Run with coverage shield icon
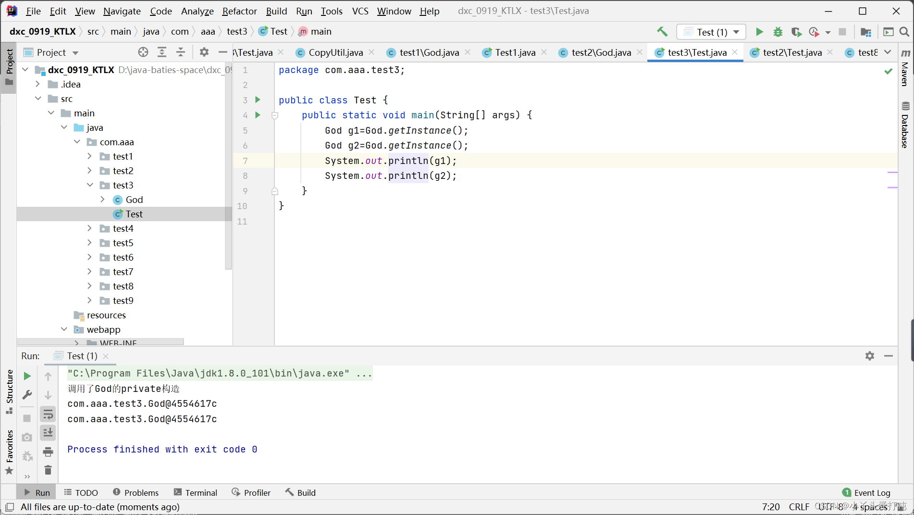The height and width of the screenshot is (515, 914). tap(796, 32)
